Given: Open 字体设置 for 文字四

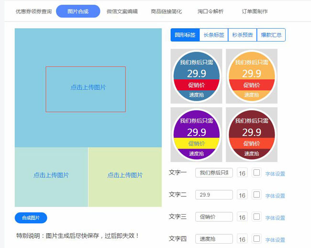Looking at the screenshot, I should coord(275,240).
